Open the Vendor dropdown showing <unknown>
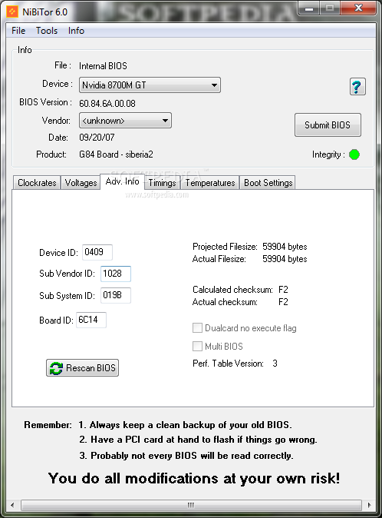This screenshot has width=382, height=518. [125, 121]
